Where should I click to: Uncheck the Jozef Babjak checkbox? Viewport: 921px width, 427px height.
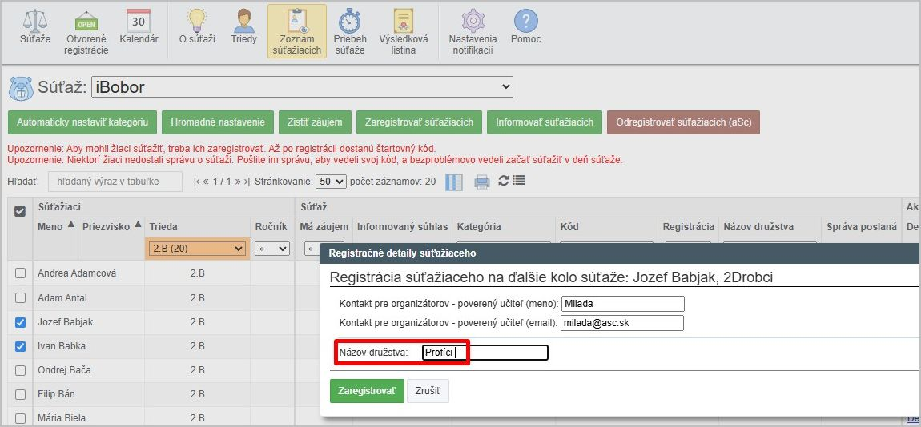(21, 322)
